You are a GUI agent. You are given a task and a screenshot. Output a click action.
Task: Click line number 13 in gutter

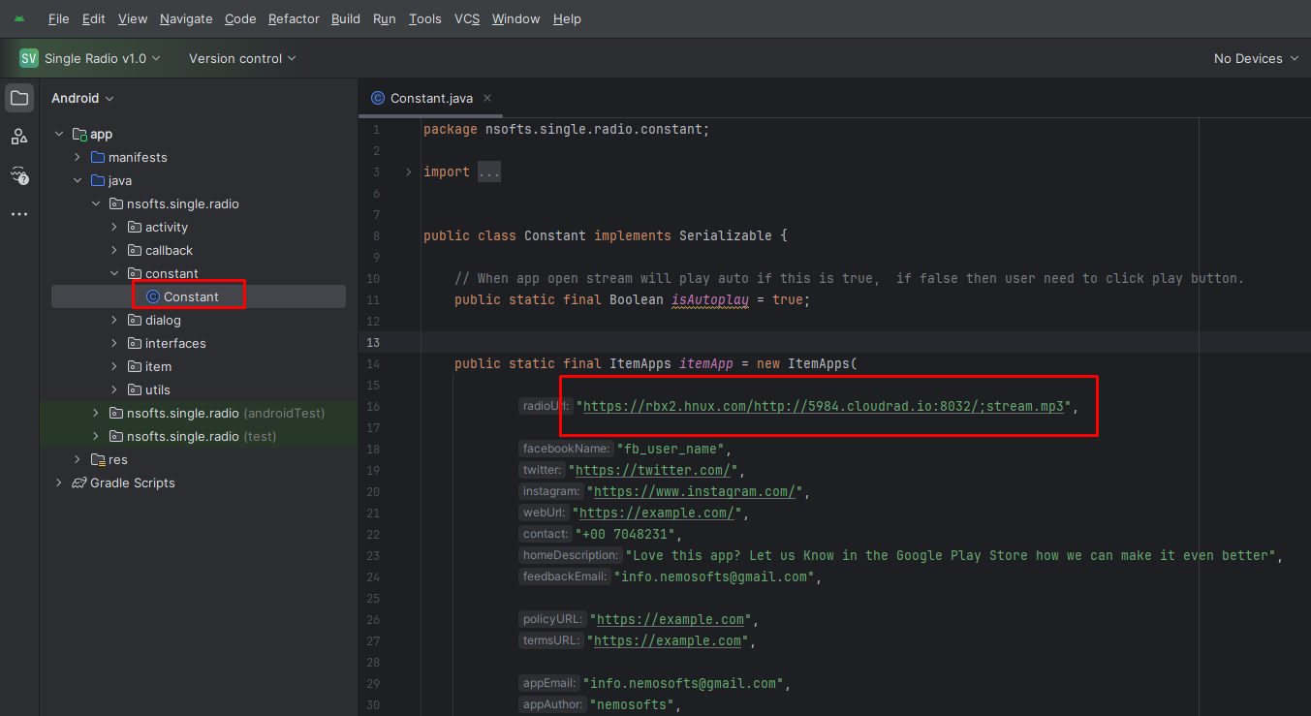point(374,342)
